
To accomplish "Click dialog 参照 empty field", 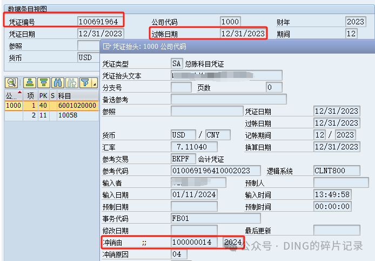I will [207, 111].
